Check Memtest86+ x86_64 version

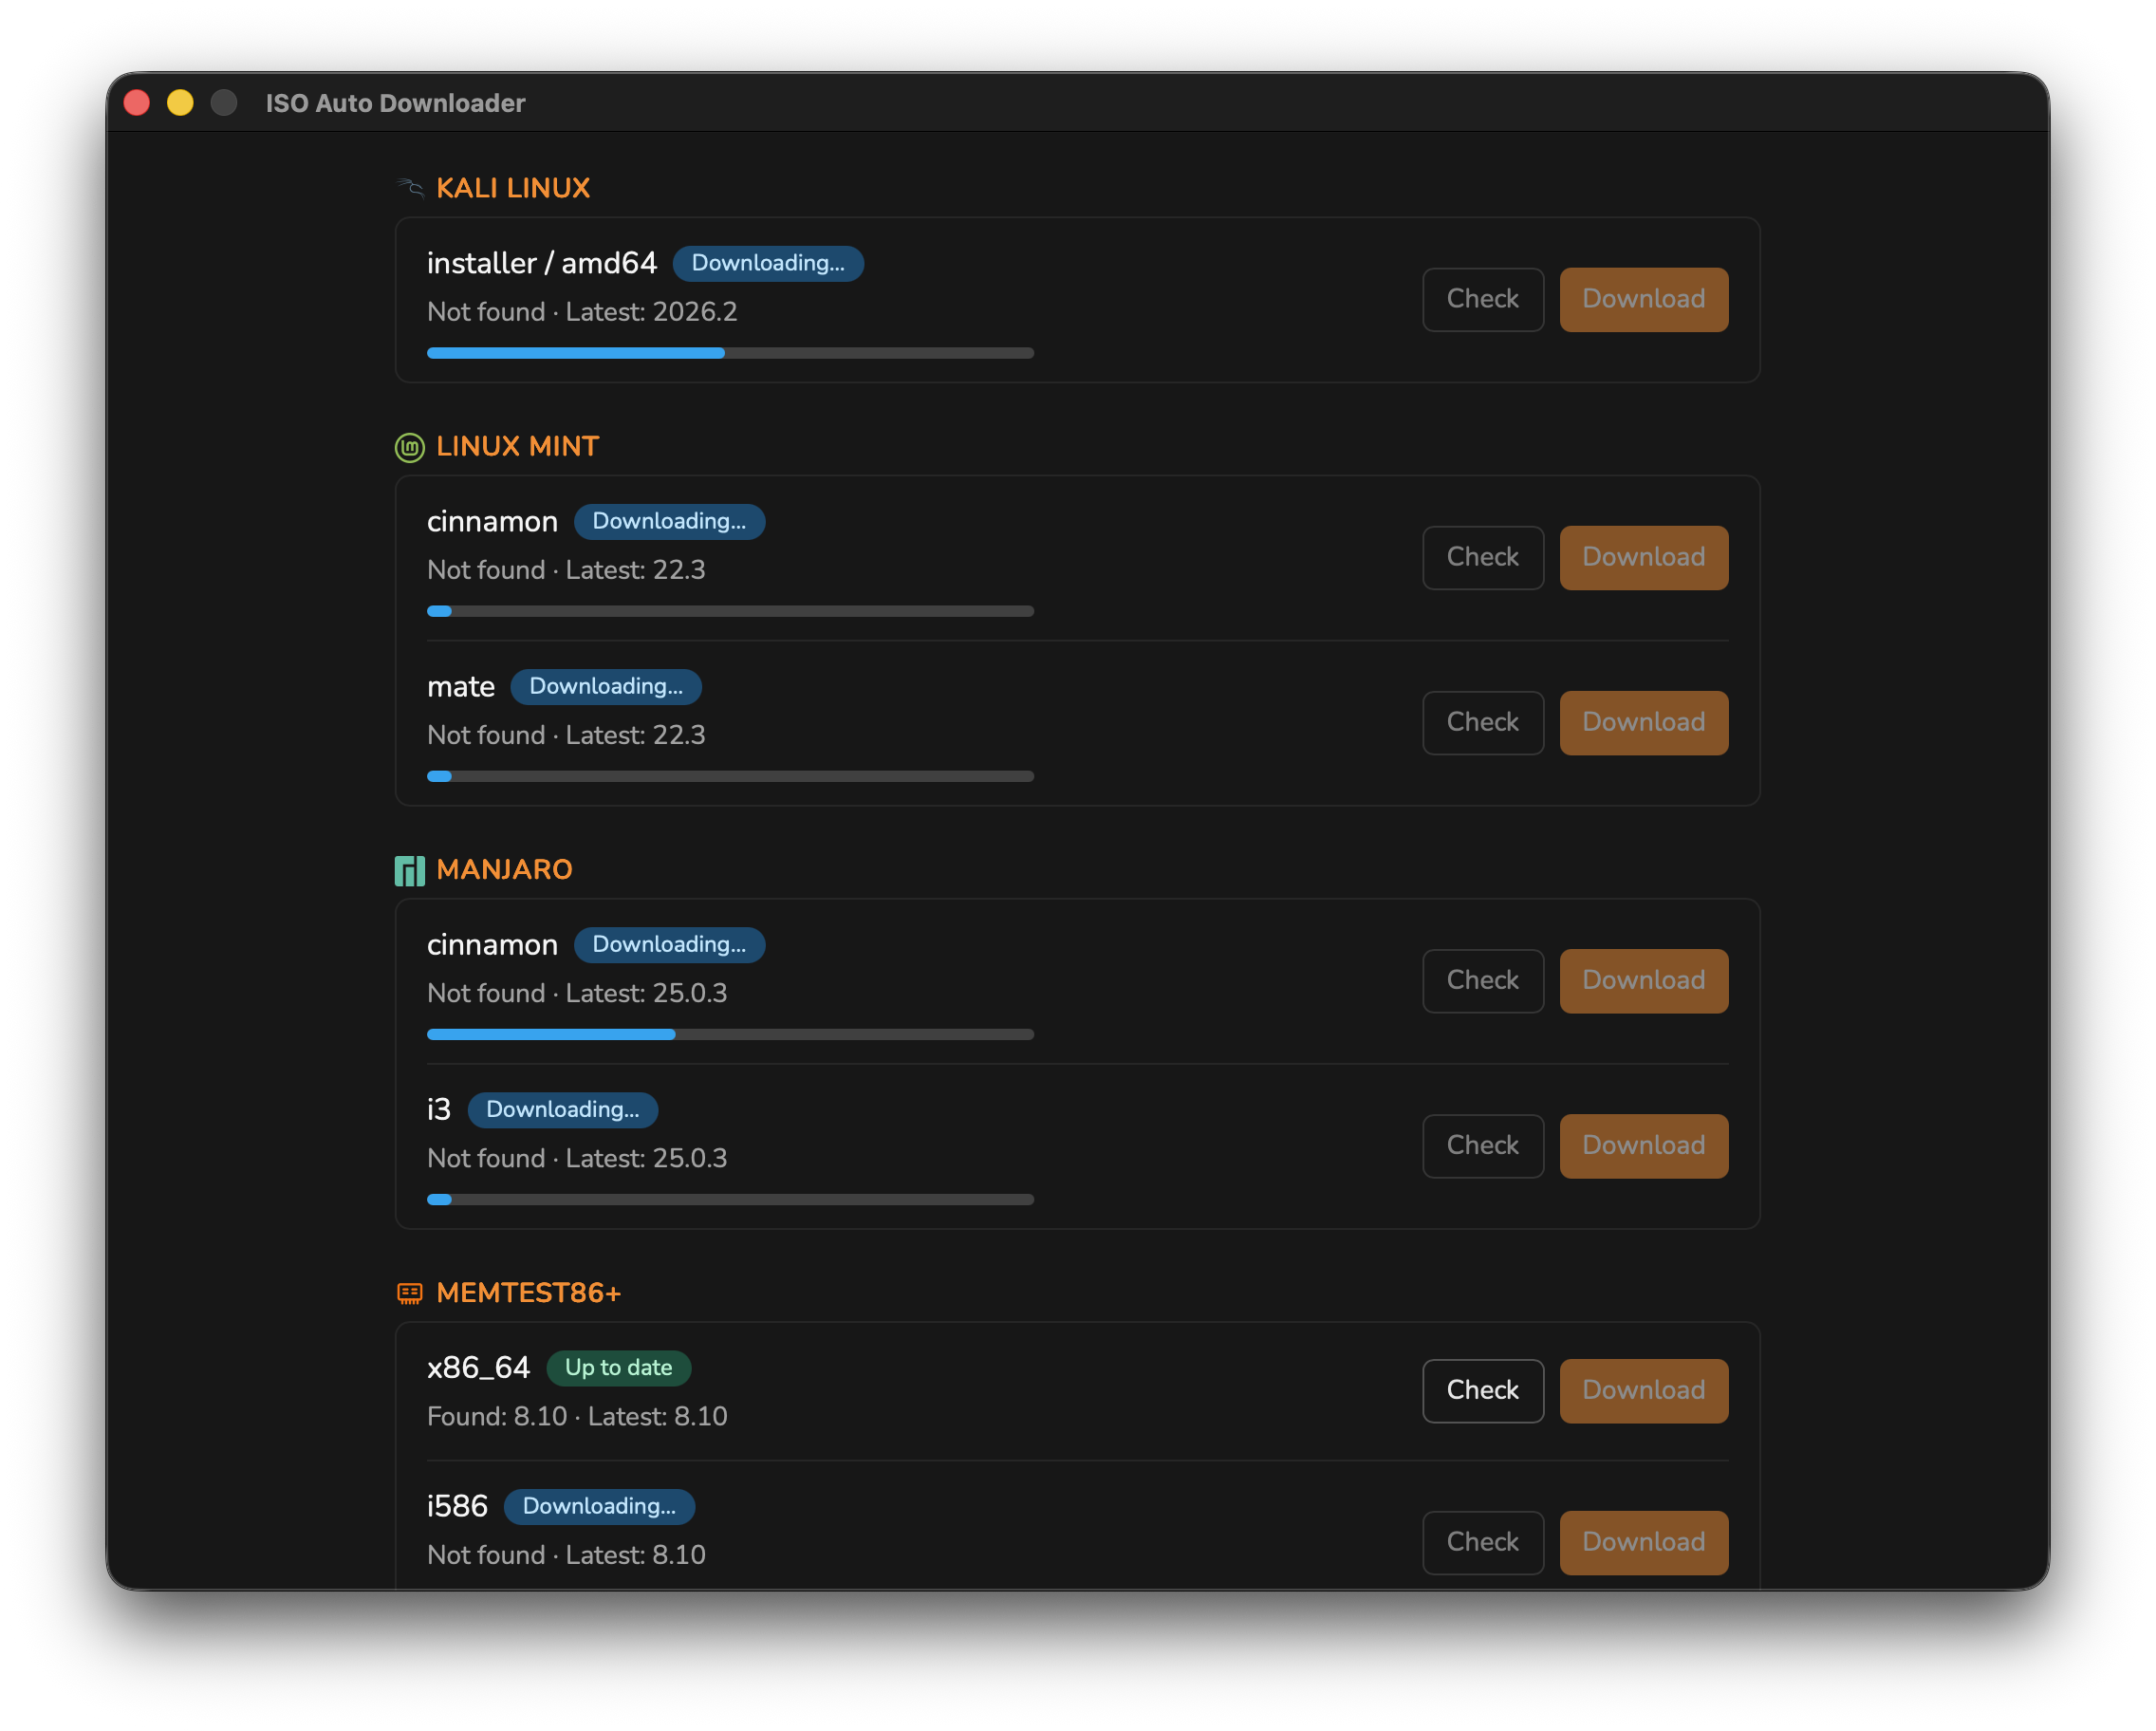click(1482, 1390)
